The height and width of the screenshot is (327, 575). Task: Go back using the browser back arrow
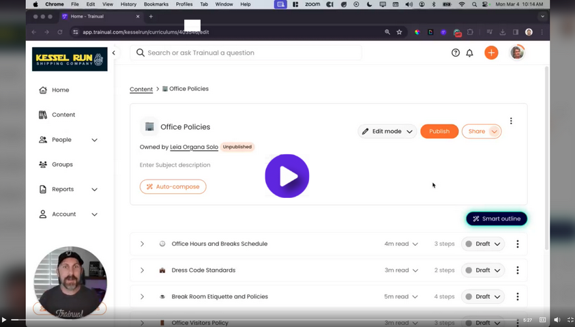click(x=33, y=32)
